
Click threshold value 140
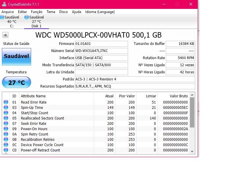coord(153,118)
